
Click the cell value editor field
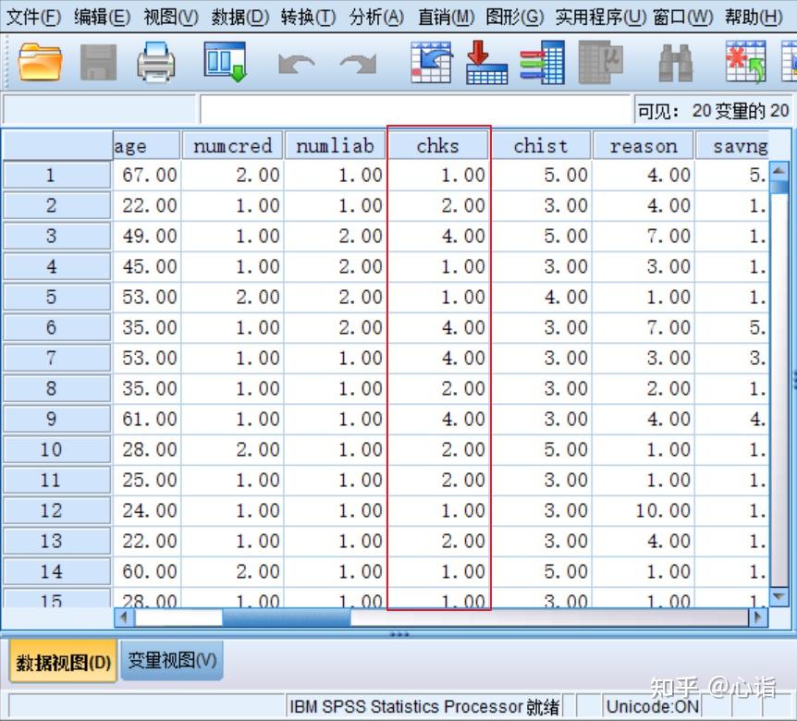pyautogui.click(x=415, y=109)
